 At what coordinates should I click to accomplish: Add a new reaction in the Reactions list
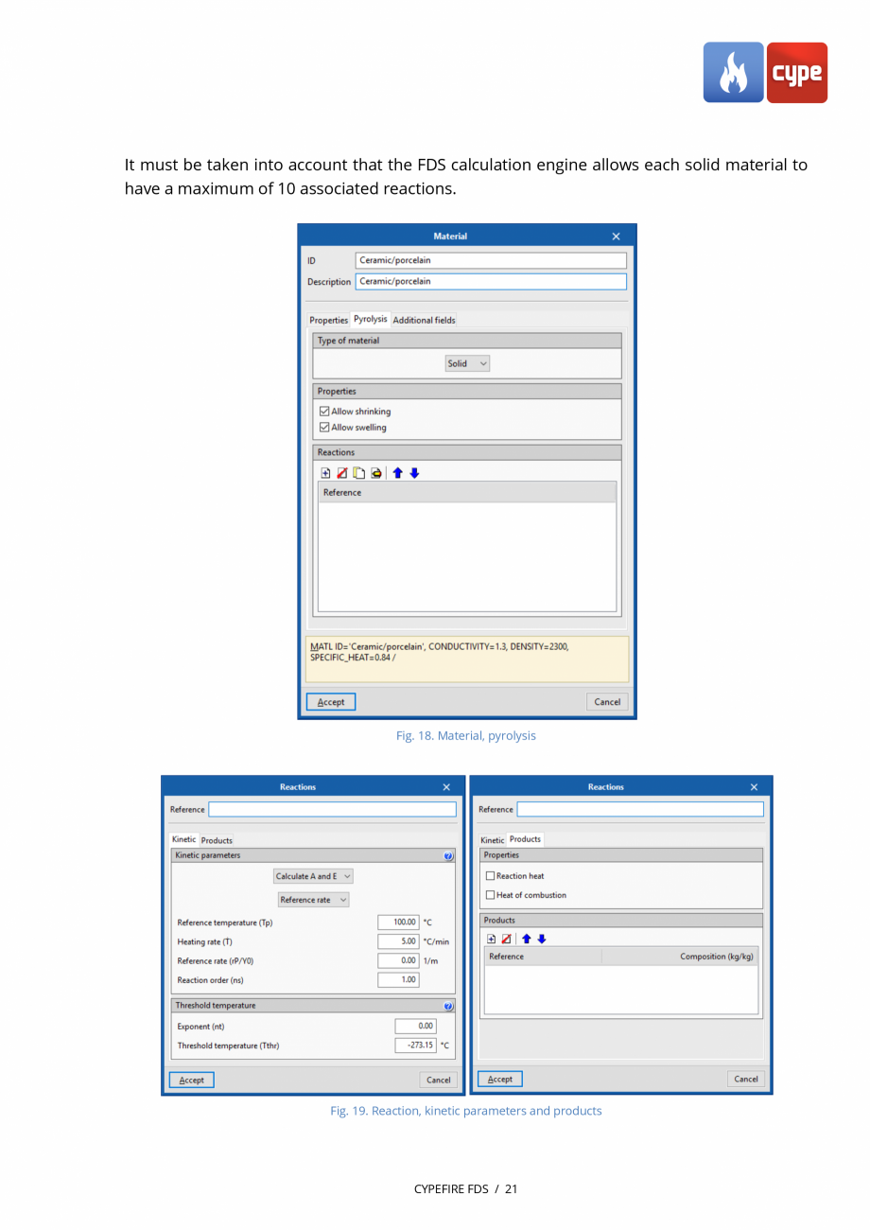324,473
